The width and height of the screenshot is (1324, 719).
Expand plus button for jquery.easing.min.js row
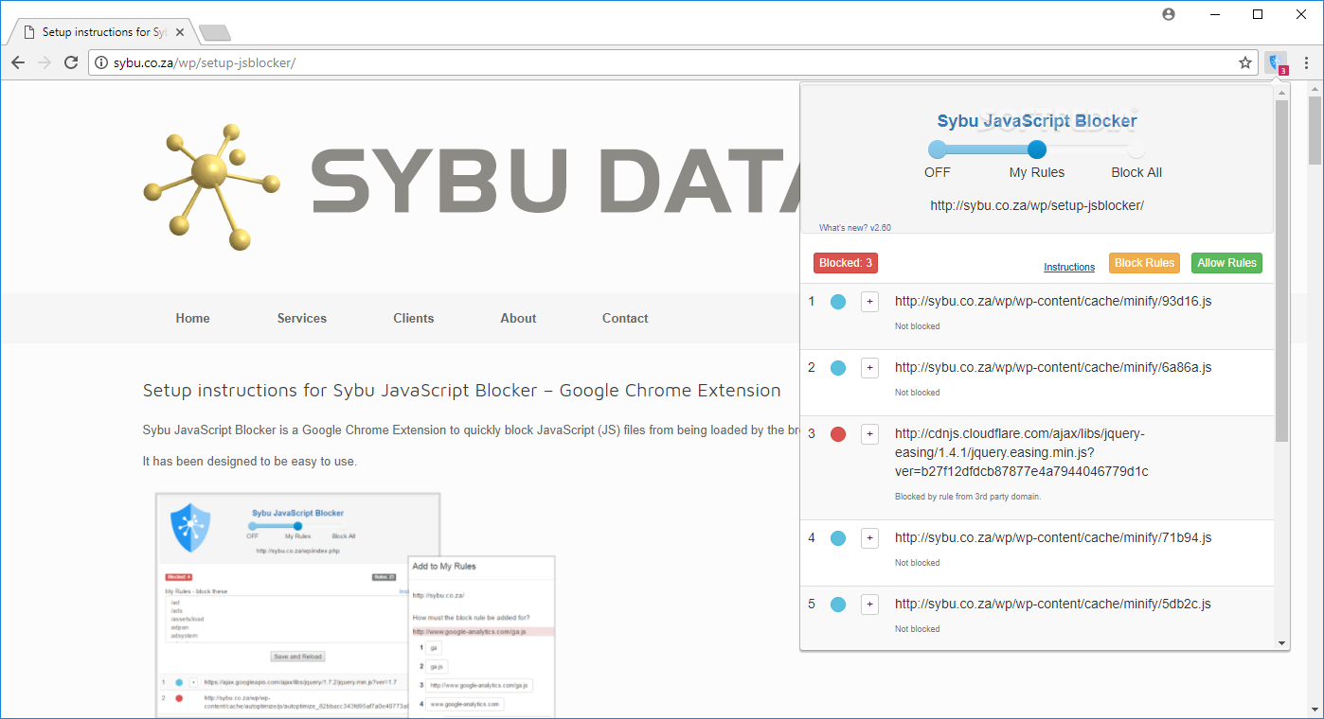point(869,434)
